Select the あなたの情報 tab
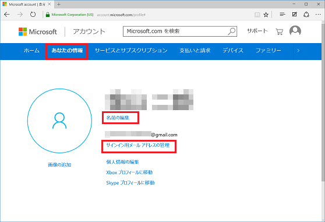 click(x=67, y=50)
